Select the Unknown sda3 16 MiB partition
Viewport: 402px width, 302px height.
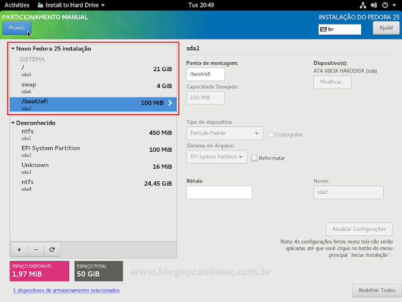94,169
